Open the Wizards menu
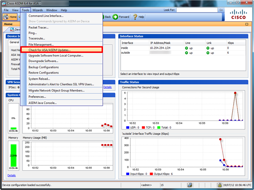This screenshot has height=190, width=254. coord(37,10)
